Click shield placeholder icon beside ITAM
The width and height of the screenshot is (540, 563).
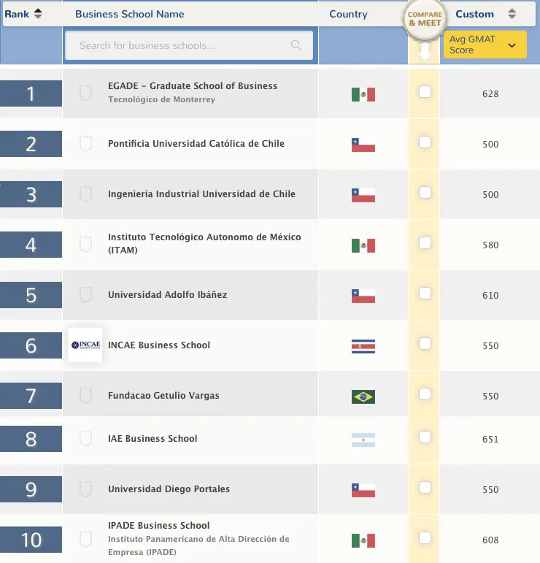(x=86, y=244)
